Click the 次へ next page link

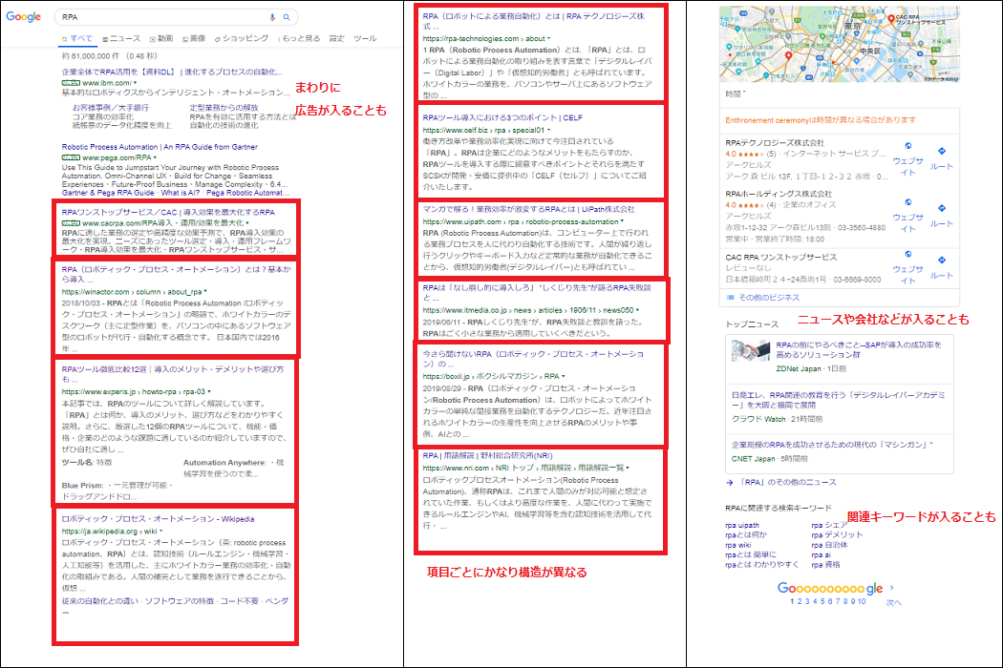tap(893, 602)
